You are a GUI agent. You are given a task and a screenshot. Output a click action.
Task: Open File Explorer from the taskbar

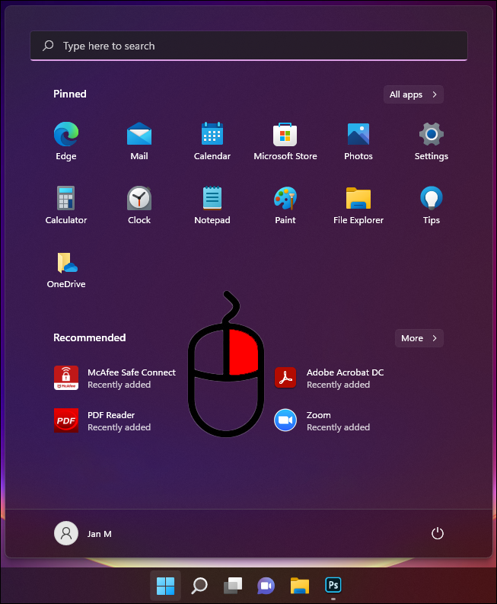300,586
